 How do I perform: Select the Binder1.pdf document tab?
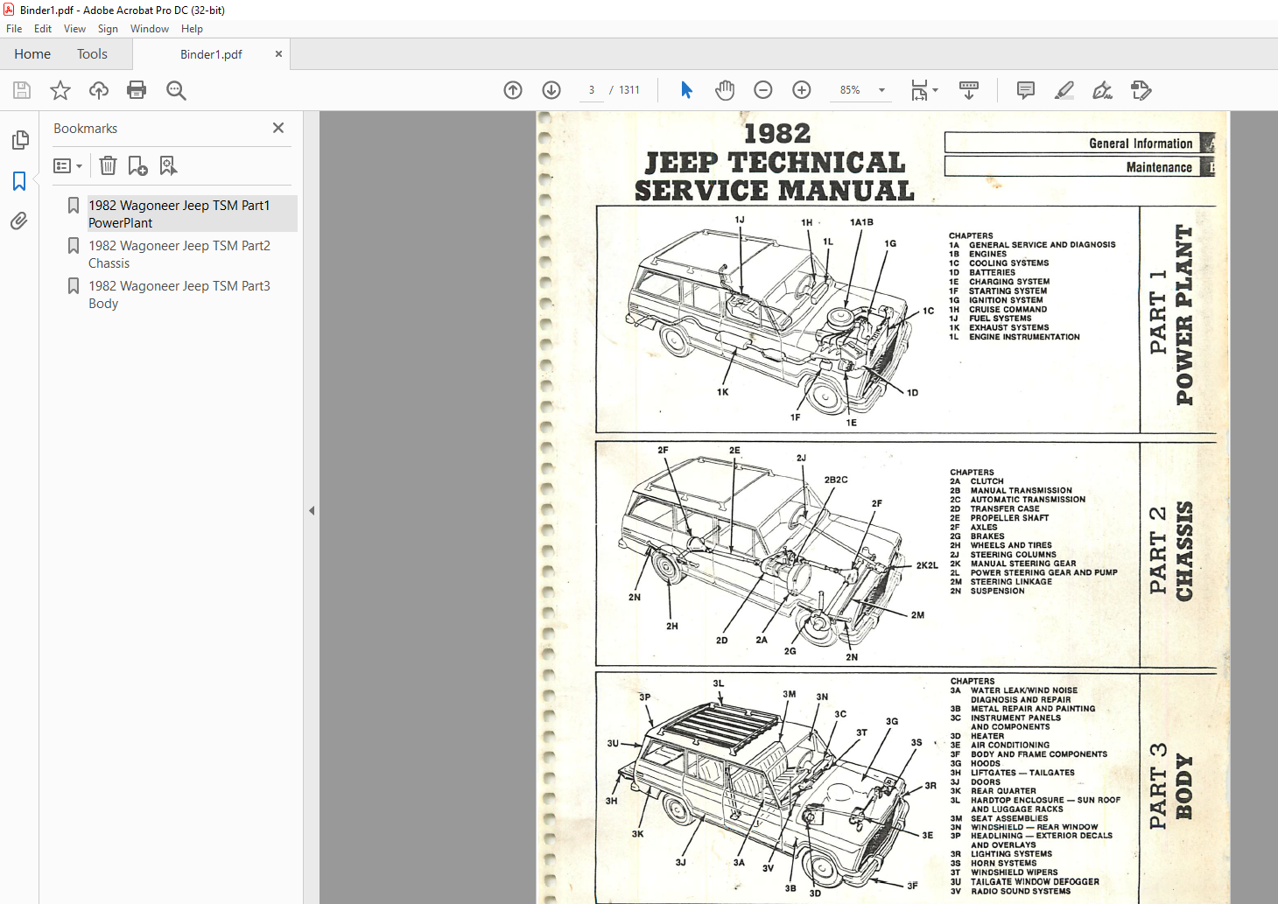pyautogui.click(x=211, y=54)
